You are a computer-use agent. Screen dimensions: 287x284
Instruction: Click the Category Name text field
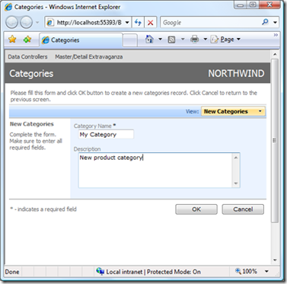click(106, 134)
